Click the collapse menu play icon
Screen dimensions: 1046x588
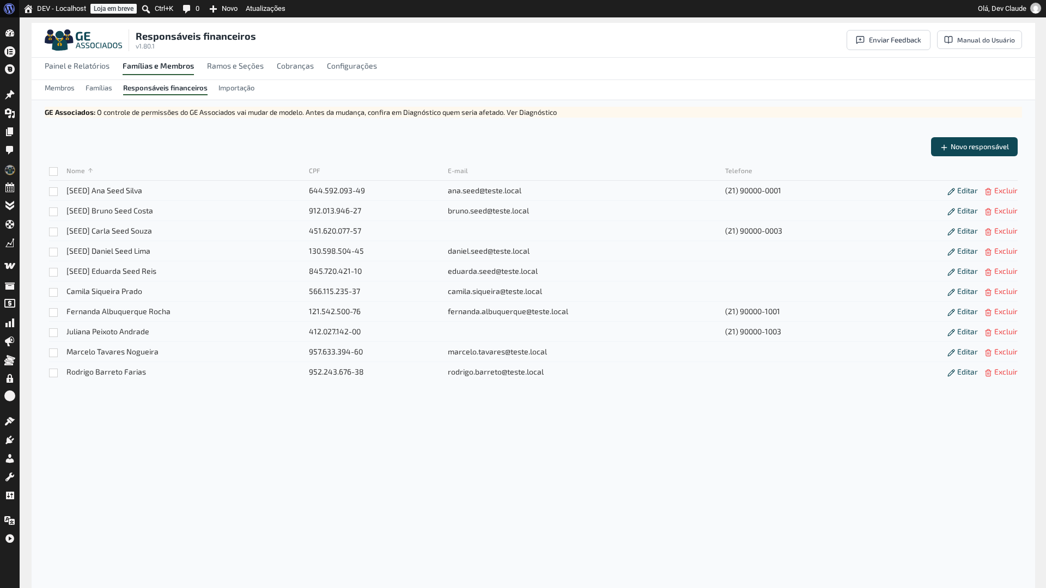[x=10, y=538]
